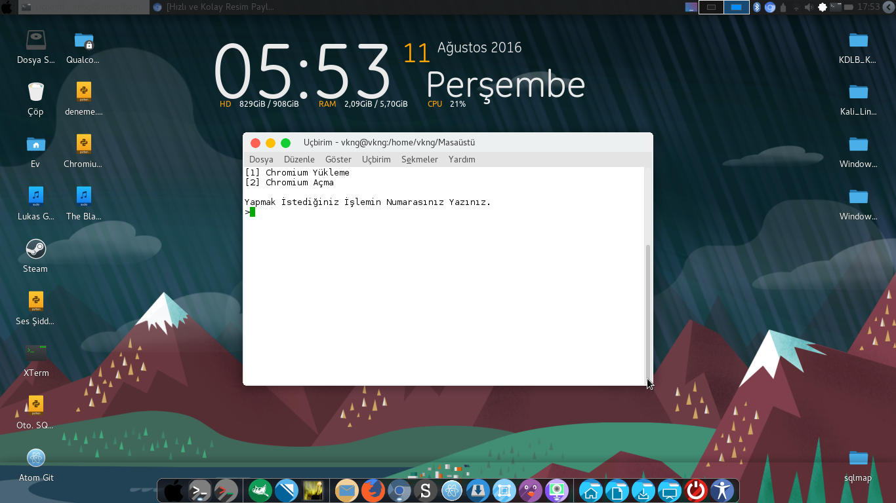
Task: Select the Oto. SQ... python file
Action: [x=36, y=405]
